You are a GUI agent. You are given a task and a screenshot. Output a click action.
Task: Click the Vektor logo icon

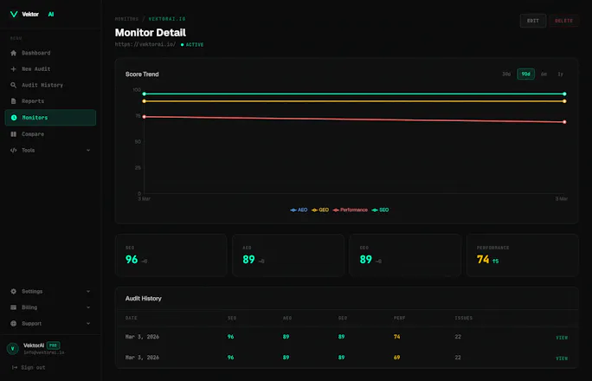point(14,15)
